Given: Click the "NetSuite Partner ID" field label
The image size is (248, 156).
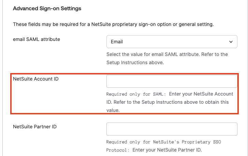Looking at the screenshot, I should tap(34, 127).
